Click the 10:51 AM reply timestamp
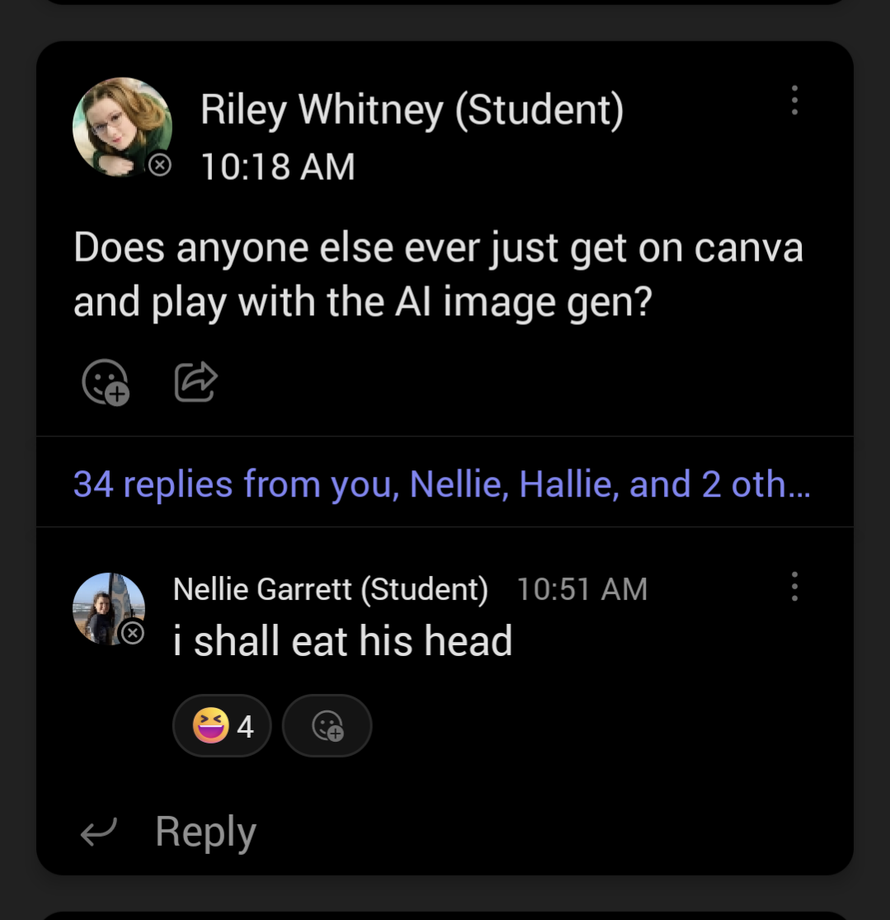This screenshot has width=890, height=920. pos(582,589)
